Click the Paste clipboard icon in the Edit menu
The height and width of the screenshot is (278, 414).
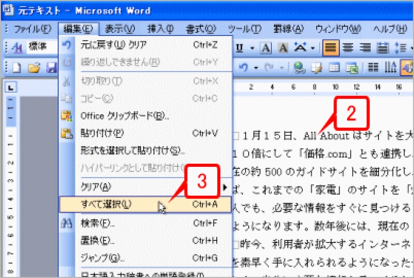67,134
